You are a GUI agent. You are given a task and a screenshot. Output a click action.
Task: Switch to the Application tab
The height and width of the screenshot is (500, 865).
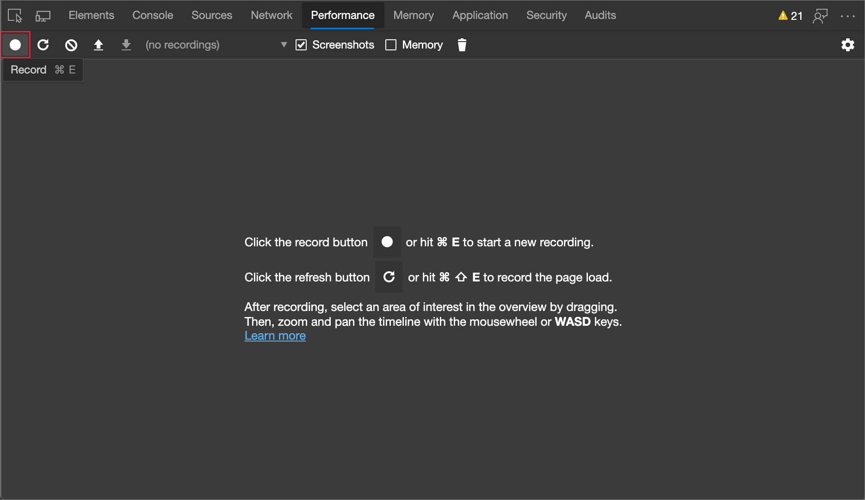click(480, 15)
